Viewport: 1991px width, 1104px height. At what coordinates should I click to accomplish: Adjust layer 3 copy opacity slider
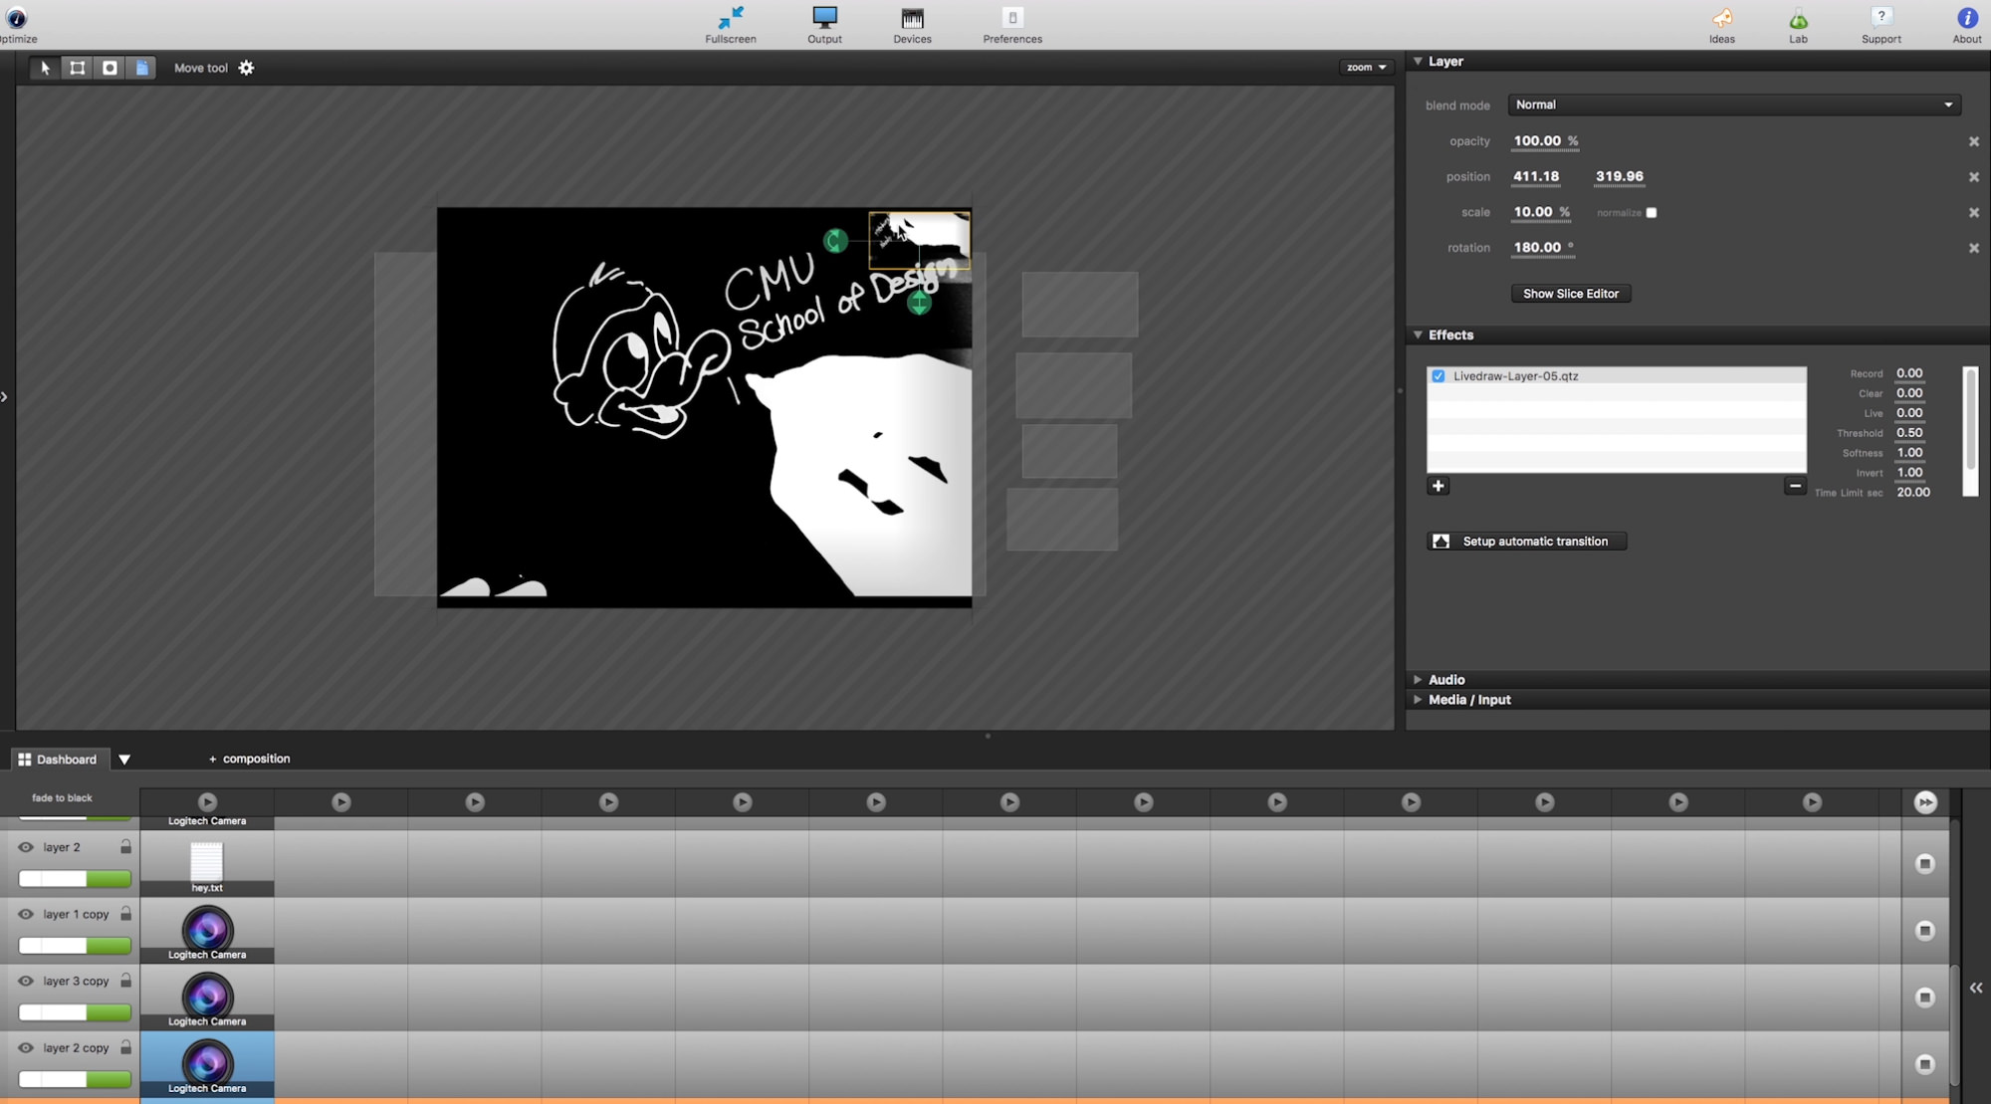coord(75,1012)
